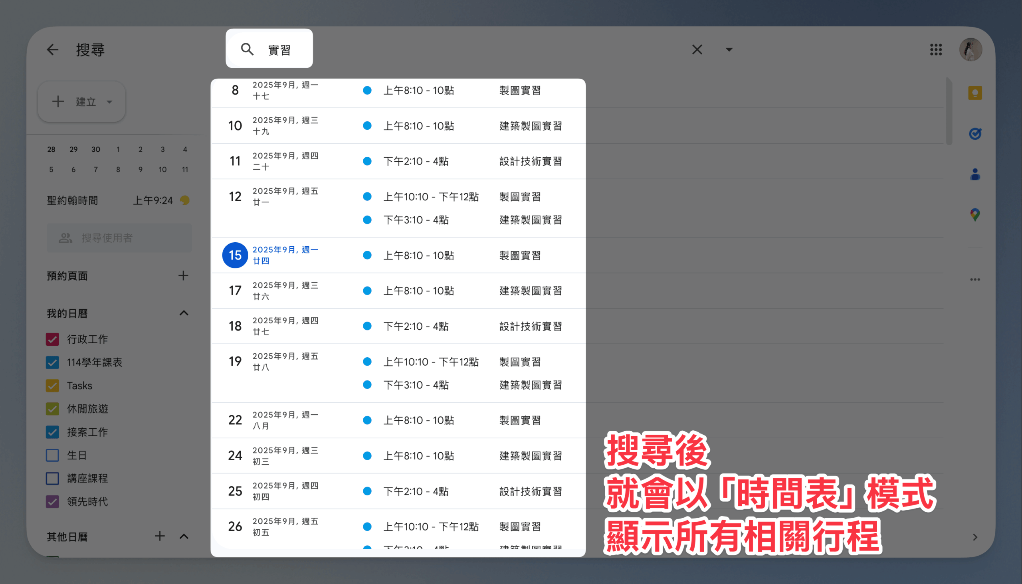Clear the search with the X icon
The width and height of the screenshot is (1022, 584).
tap(697, 50)
